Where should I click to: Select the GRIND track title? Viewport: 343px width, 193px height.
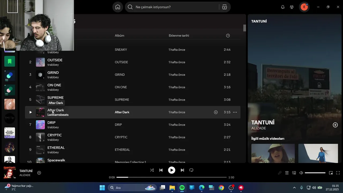click(53, 73)
